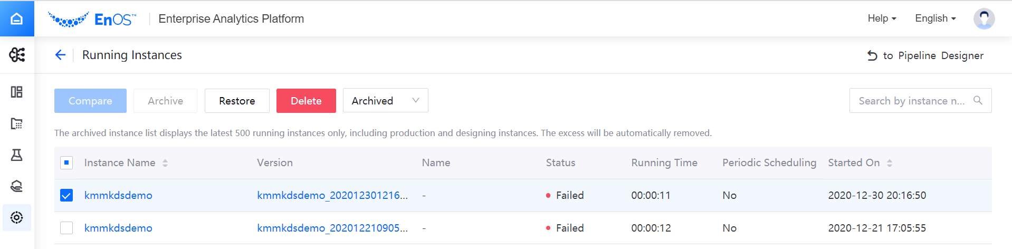Sort by Started On column
Screen dimensions: 1012x249
click(890, 163)
